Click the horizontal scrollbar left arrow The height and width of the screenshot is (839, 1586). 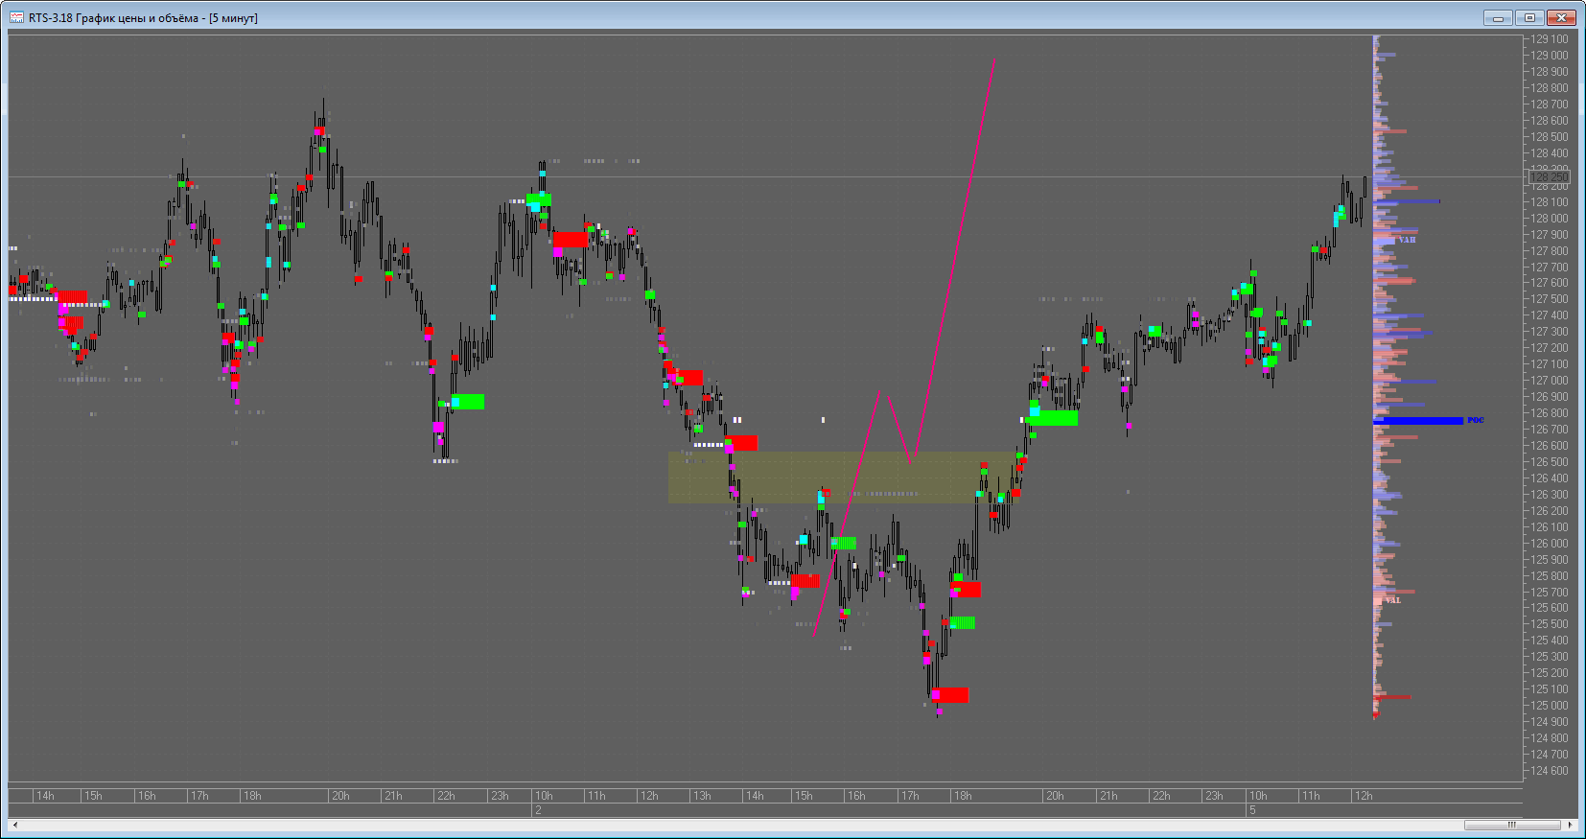pos(14,825)
